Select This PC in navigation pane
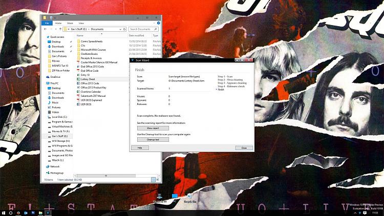Screen dimensions: 384x216 tap(54, 83)
